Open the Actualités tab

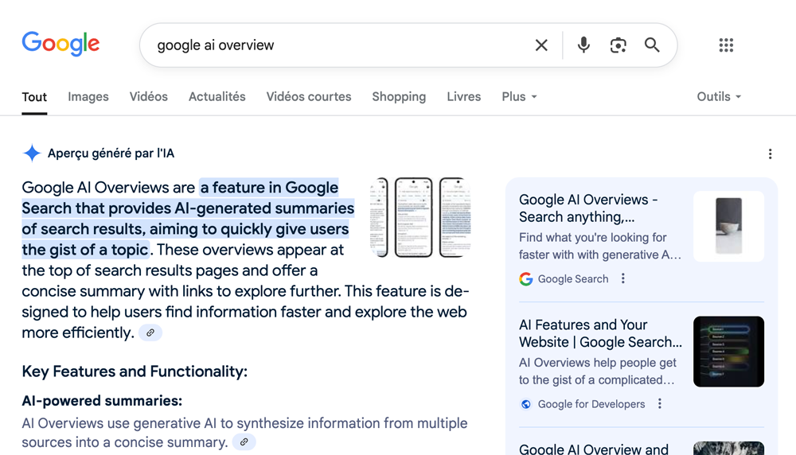217,97
